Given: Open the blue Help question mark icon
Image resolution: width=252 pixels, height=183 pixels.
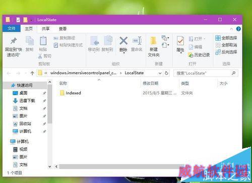Looking at the screenshot, I should [x=238, y=29].
